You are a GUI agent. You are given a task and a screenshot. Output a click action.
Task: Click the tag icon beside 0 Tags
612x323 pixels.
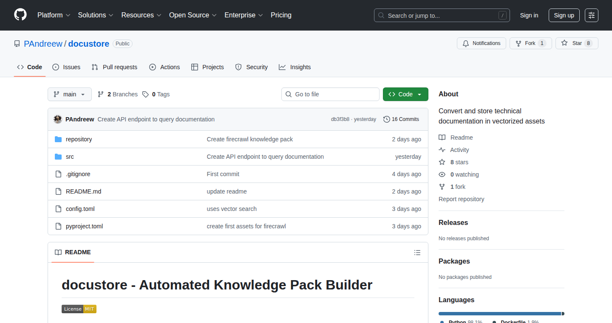pos(145,94)
